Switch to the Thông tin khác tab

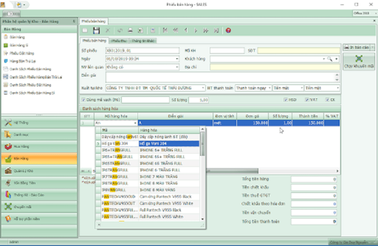[143, 41]
